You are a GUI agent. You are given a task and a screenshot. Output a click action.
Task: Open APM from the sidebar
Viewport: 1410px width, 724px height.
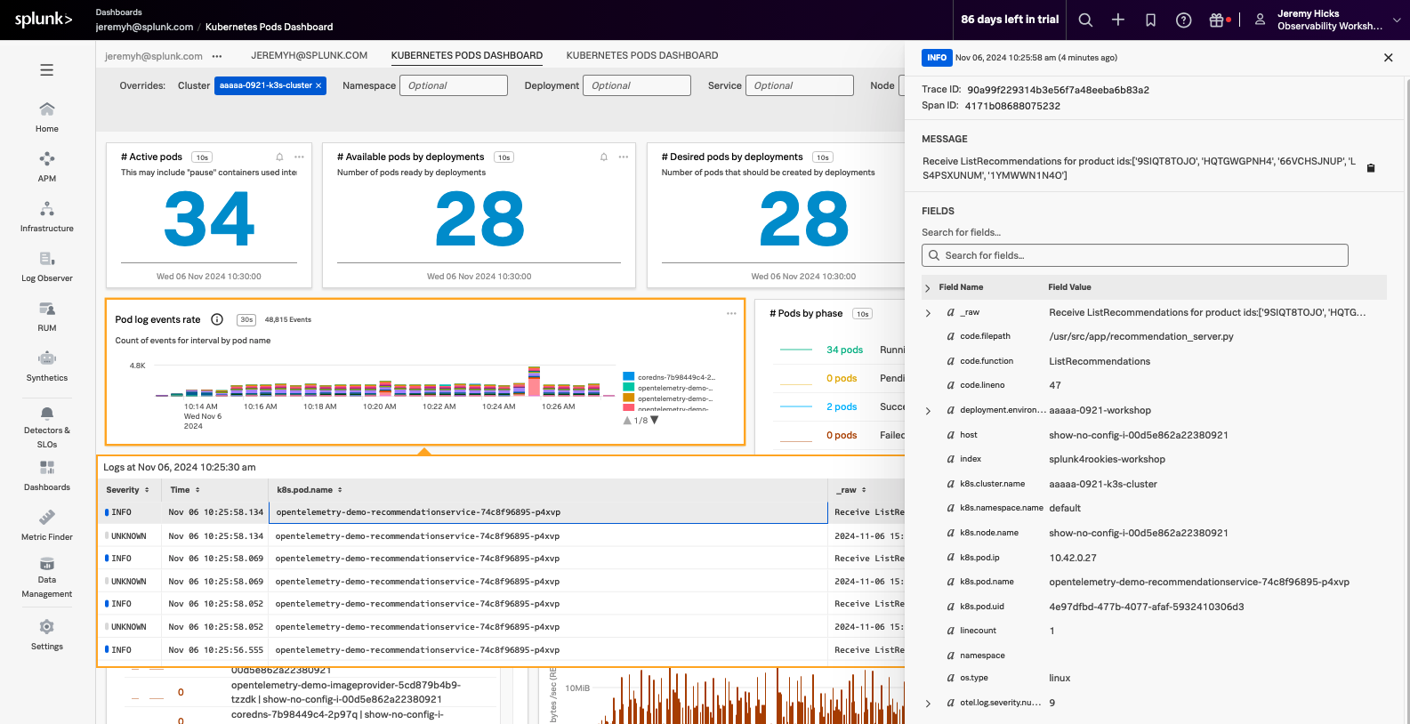(x=46, y=166)
